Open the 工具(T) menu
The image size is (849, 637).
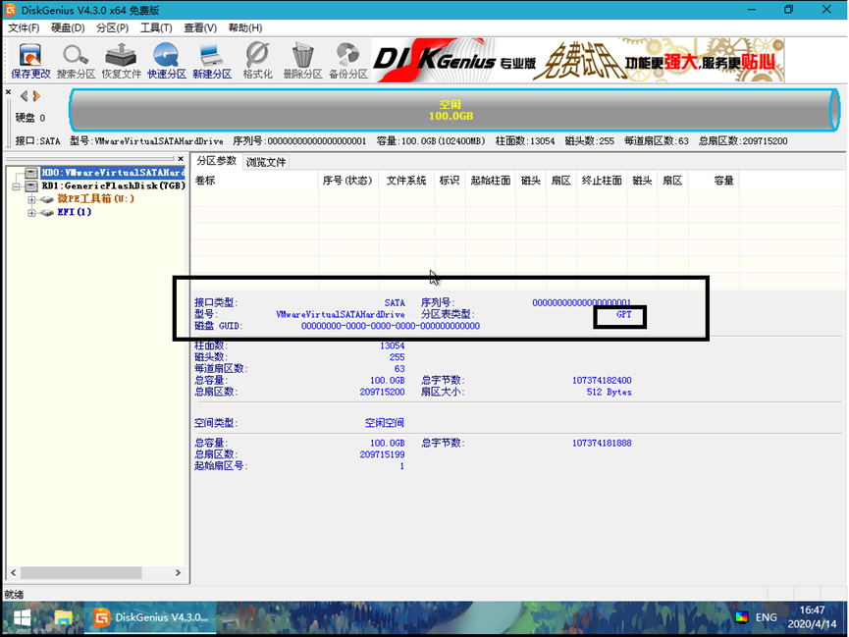pos(156,27)
